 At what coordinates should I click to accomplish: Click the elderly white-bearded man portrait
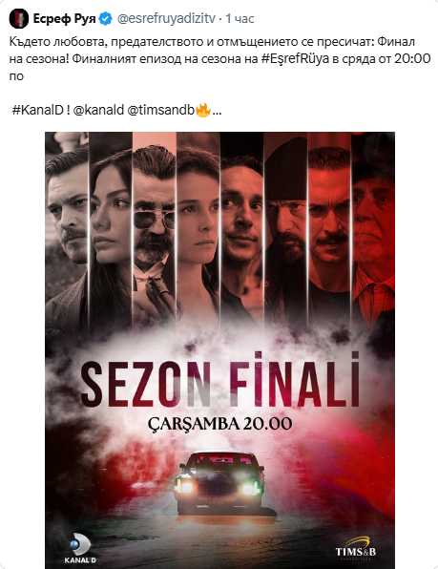tap(373, 227)
